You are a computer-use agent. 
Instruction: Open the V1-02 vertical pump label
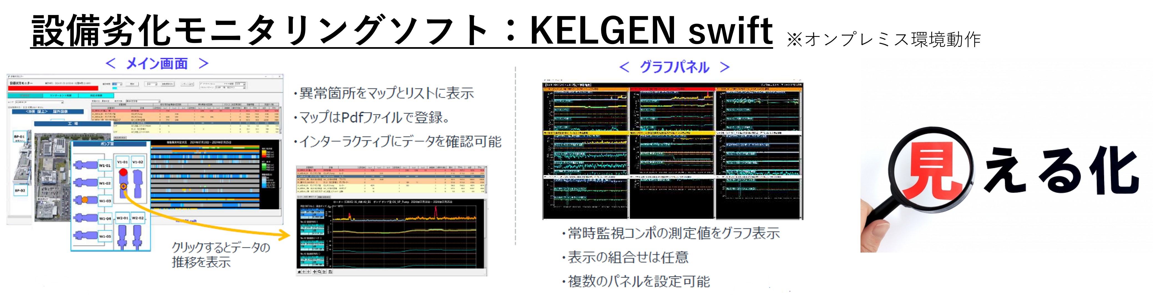coord(137,162)
